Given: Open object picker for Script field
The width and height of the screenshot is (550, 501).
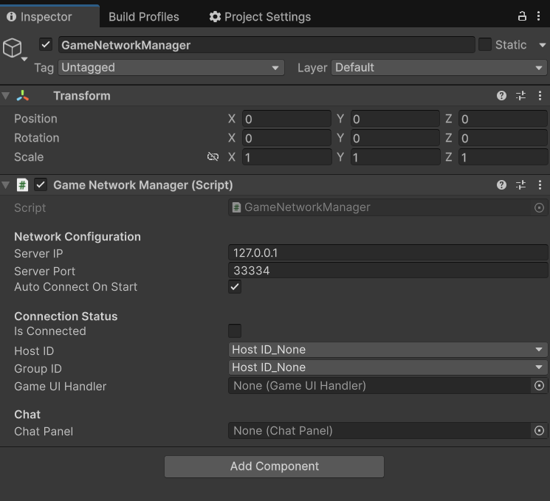Looking at the screenshot, I should pyautogui.click(x=539, y=207).
